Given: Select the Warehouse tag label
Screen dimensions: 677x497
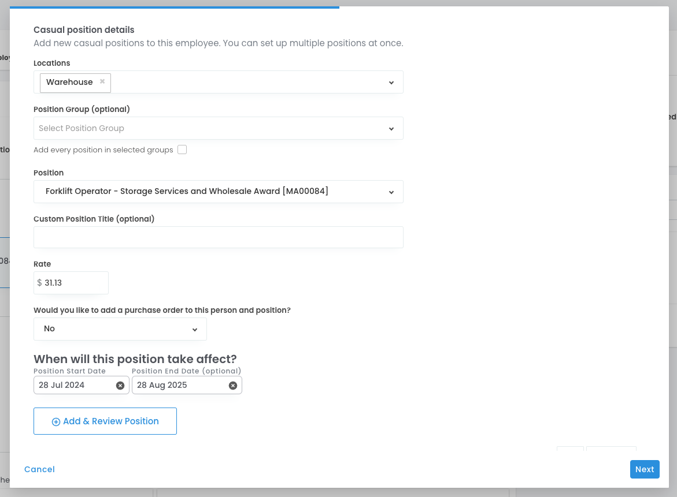Looking at the screenshot, I should tap(69, 82).
